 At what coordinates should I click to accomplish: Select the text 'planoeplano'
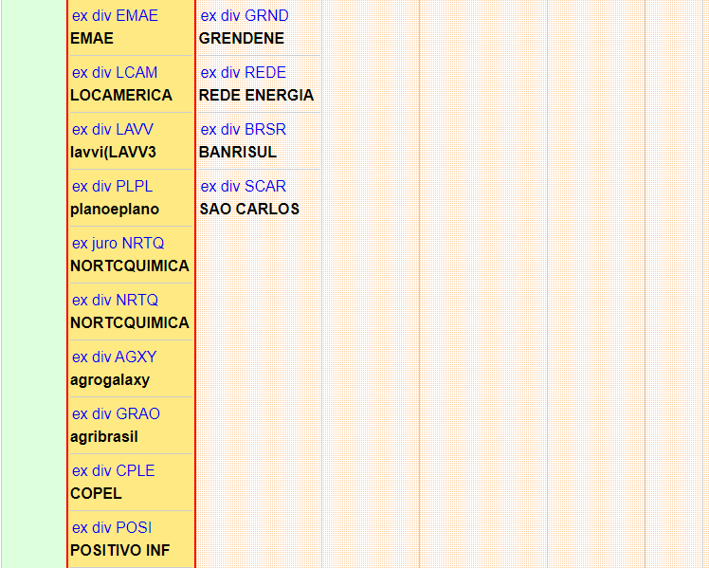pos(115,210)
